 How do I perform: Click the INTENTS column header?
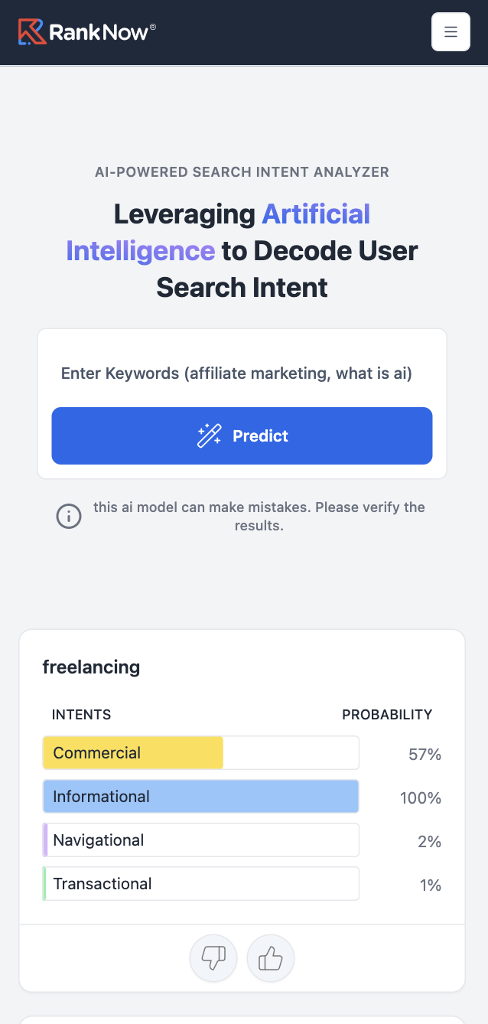[81, 715]
